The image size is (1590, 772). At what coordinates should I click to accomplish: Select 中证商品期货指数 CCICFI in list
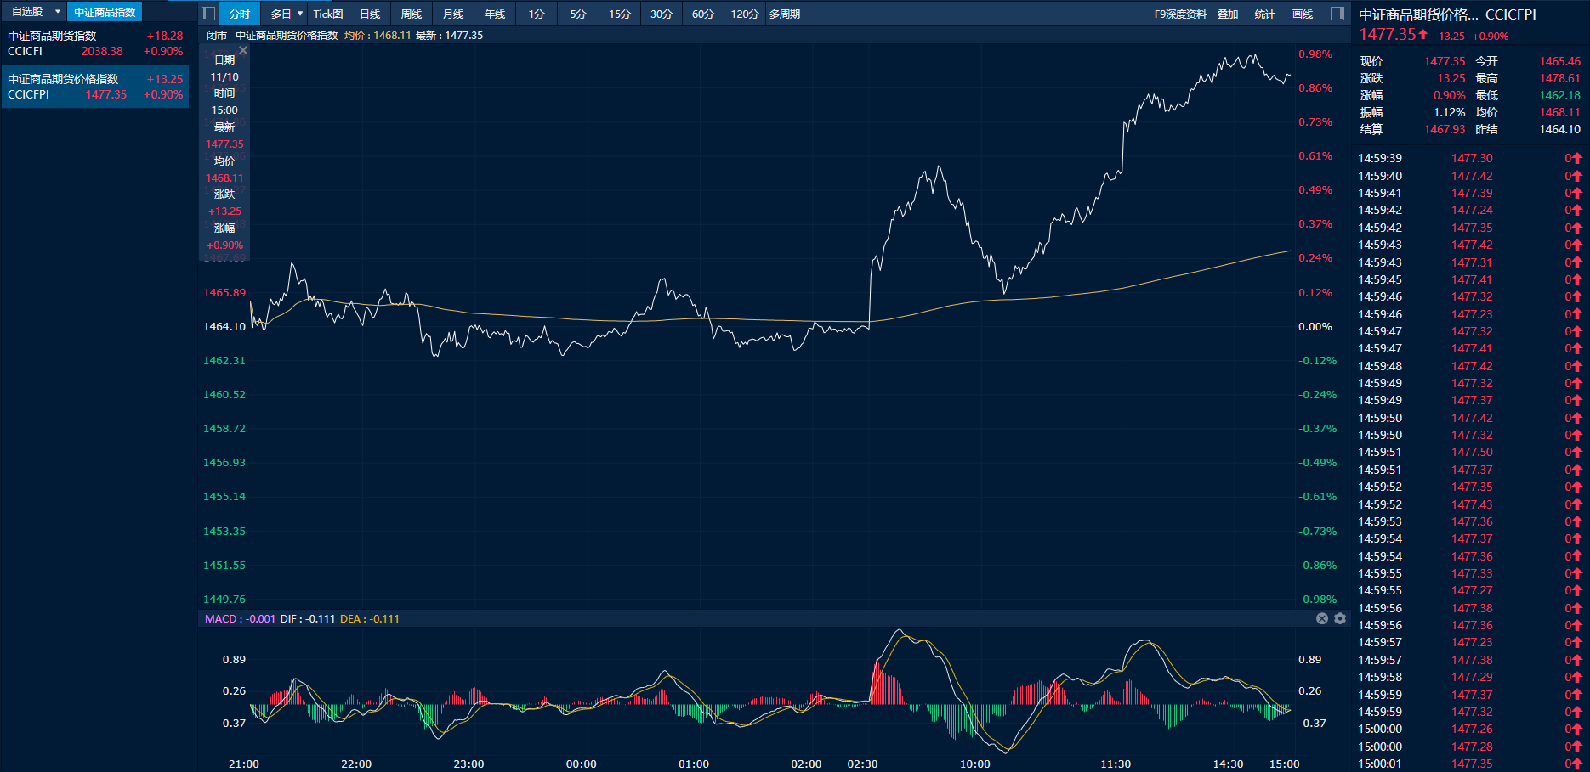pyautogui.click(x=94, y=43)
